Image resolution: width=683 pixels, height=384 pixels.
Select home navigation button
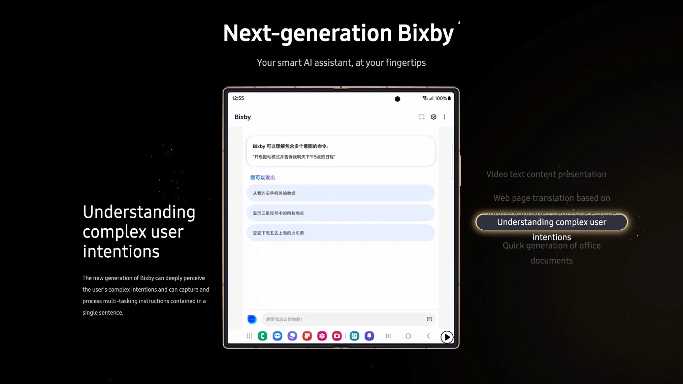[408, 336]
